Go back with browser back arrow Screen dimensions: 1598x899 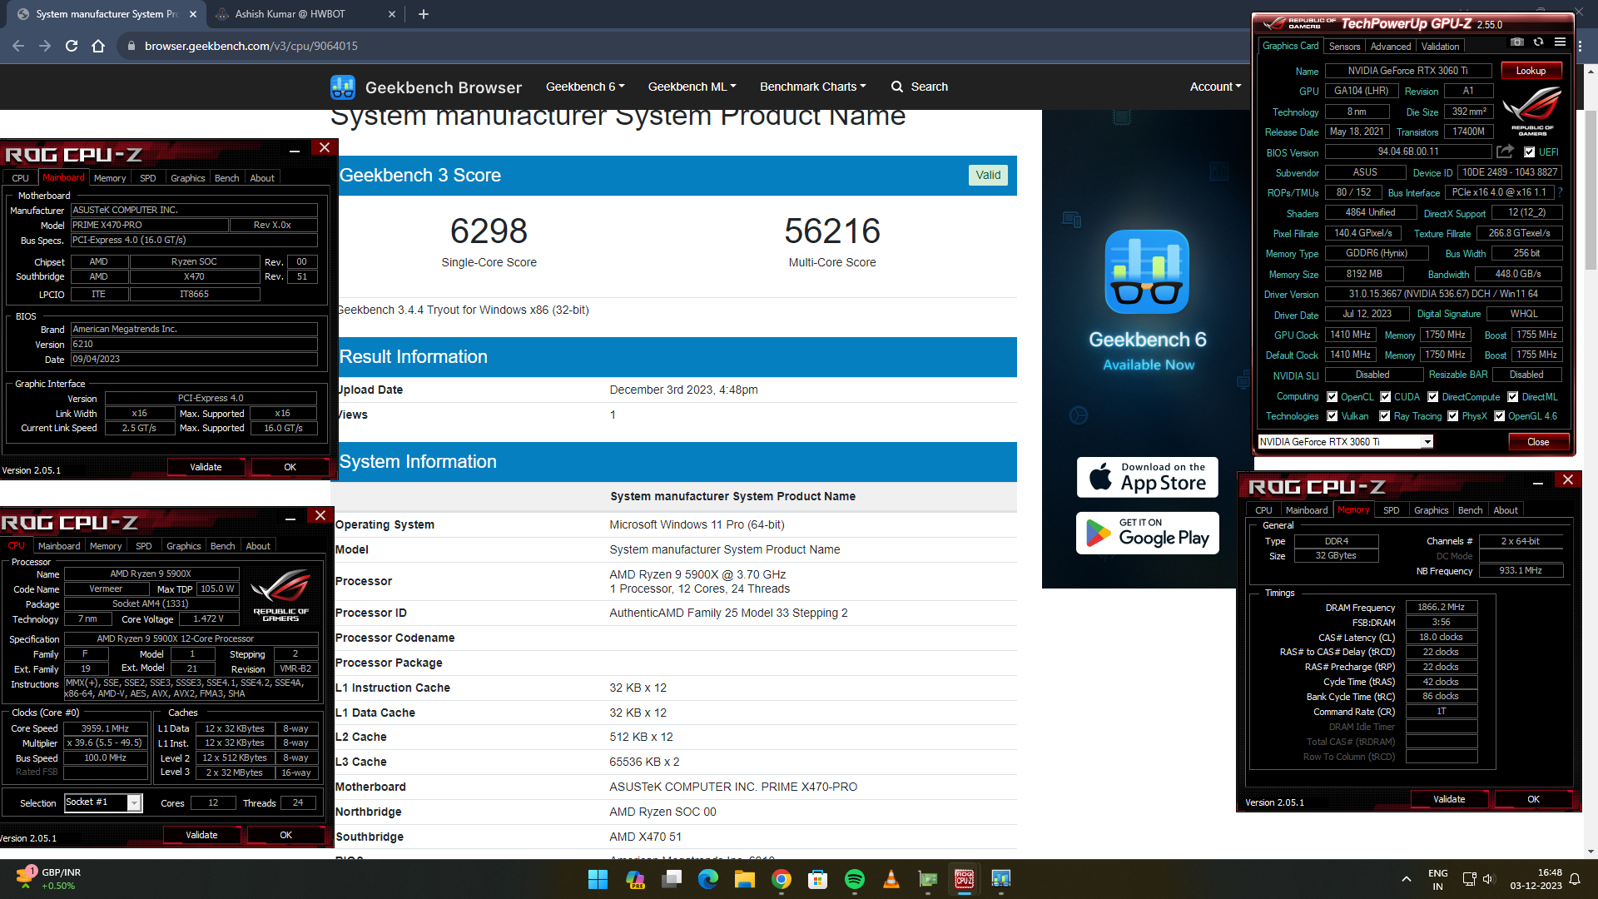(x=18, y=46)
